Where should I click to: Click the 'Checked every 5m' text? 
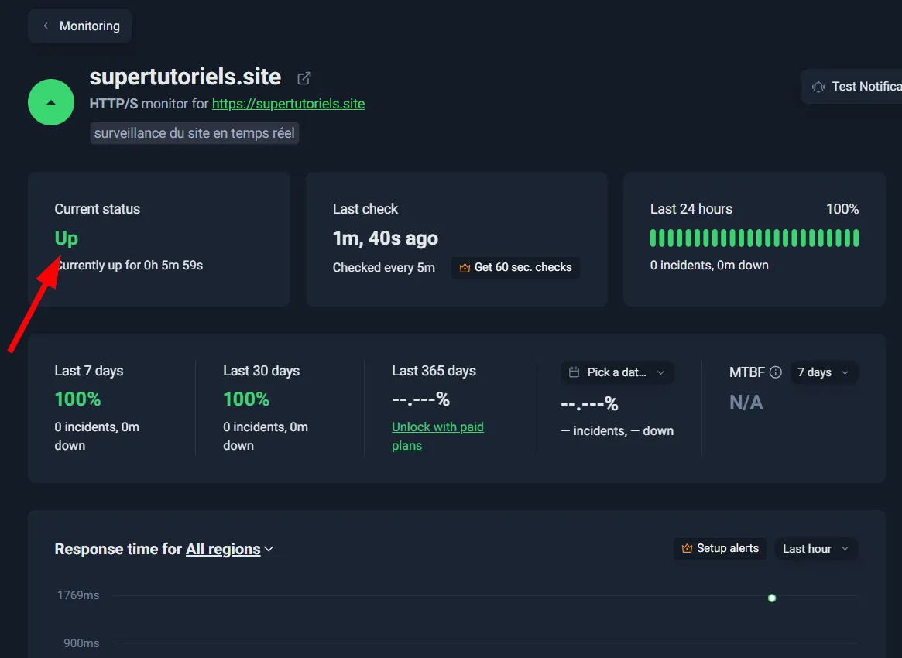pos(384,267)
